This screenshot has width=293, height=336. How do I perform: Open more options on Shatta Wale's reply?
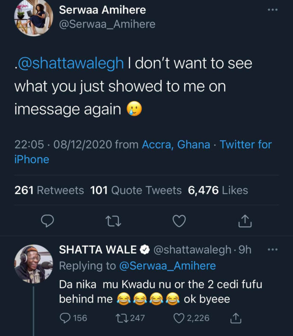click(273, 249)
